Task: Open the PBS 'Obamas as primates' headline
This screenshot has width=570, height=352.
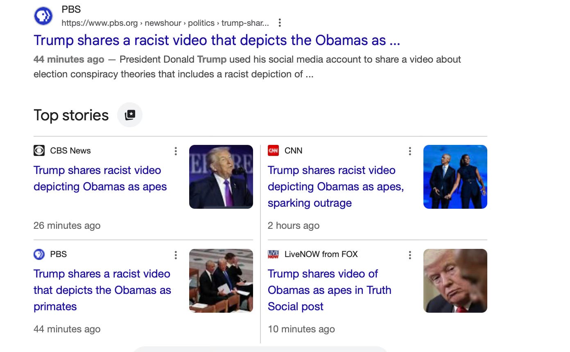Action: 102,290
